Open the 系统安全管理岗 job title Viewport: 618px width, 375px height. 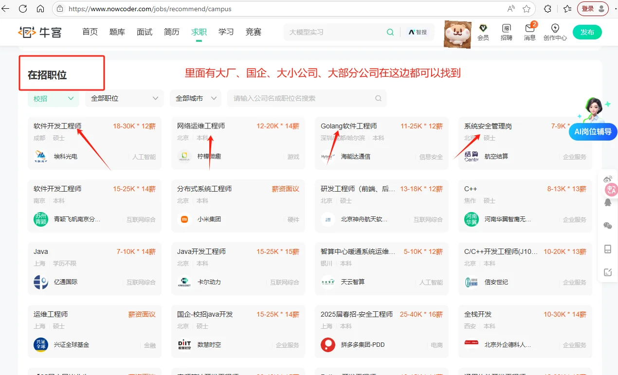click(488, 126)
